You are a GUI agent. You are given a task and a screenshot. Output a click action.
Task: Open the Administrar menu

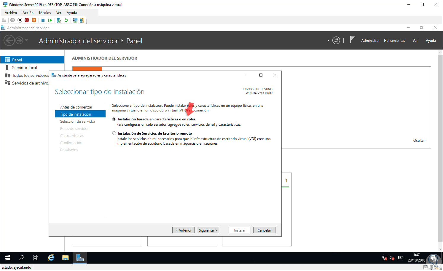click(370, 41)
